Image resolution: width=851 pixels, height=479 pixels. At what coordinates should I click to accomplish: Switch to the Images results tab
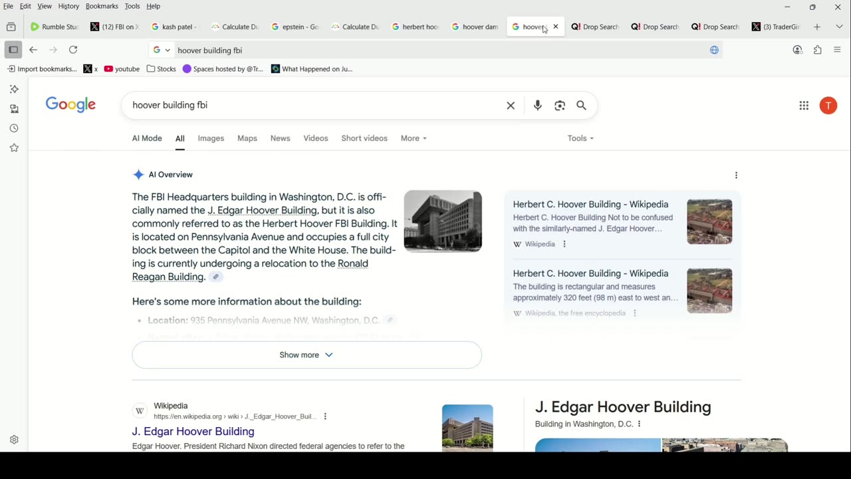point(211,138)
